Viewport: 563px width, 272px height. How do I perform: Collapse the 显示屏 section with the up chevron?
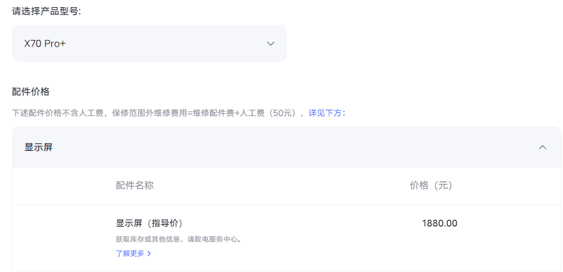[x=543, y=147]
